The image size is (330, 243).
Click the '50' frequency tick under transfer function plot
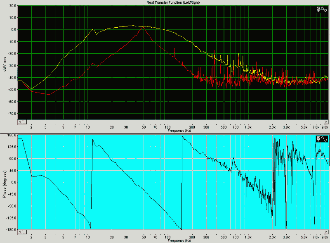(144, 127)
